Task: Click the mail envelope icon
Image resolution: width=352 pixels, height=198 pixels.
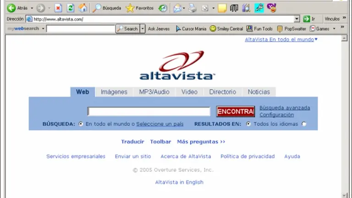Action: pyautogui.click(x=177, y=8)
